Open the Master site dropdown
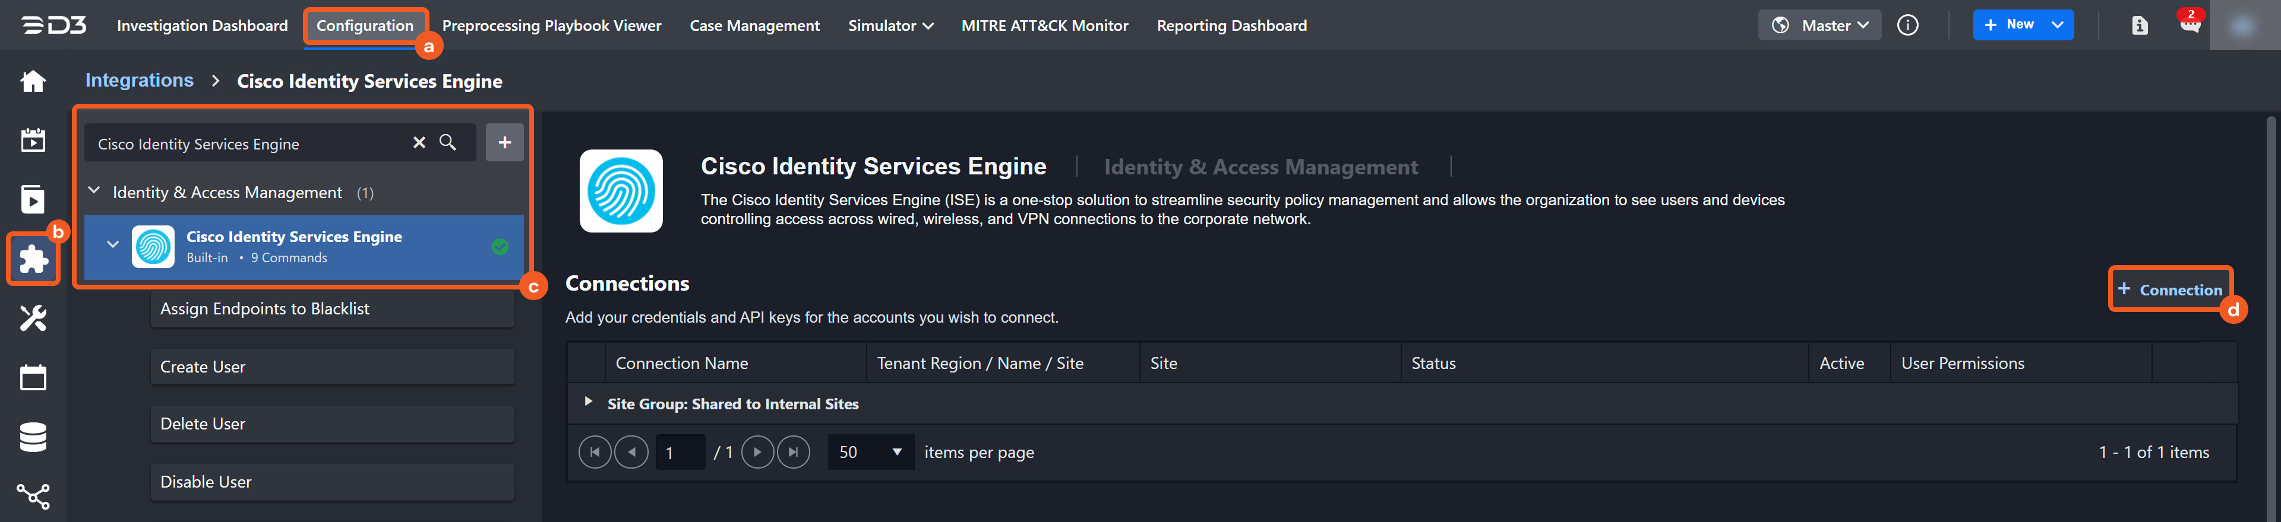This screenshot has height=522, width=2281. coord(1819,26)
